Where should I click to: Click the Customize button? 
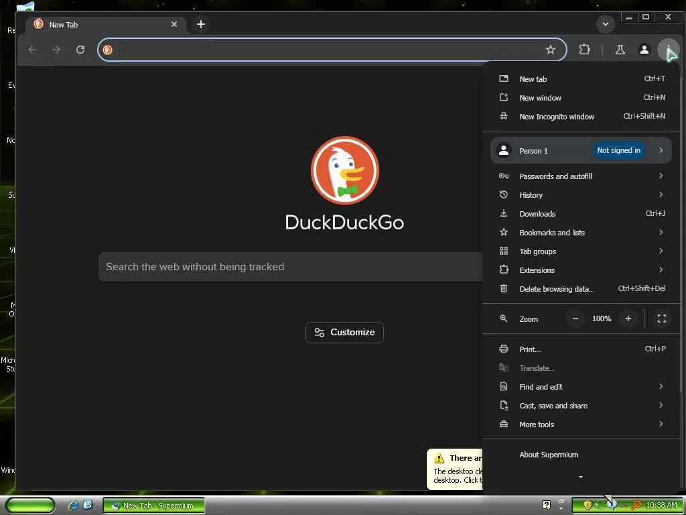coord(345,333)
